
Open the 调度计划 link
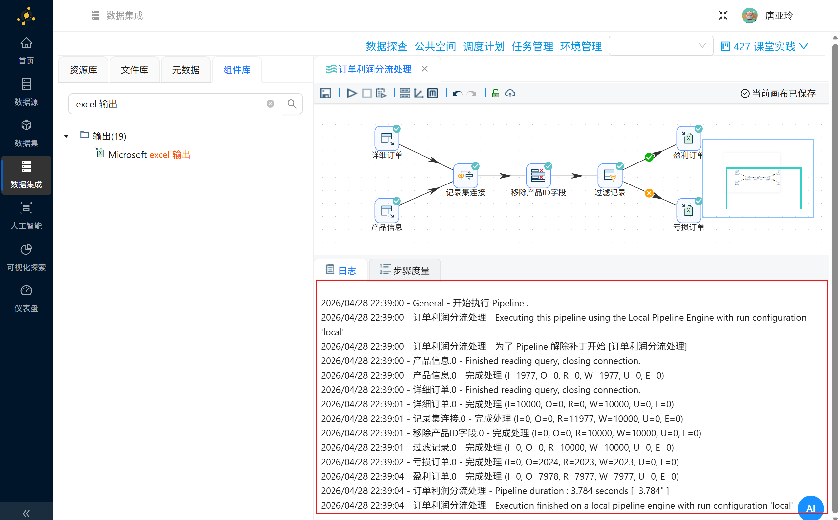pyautogui.click(x=484, y=46)
